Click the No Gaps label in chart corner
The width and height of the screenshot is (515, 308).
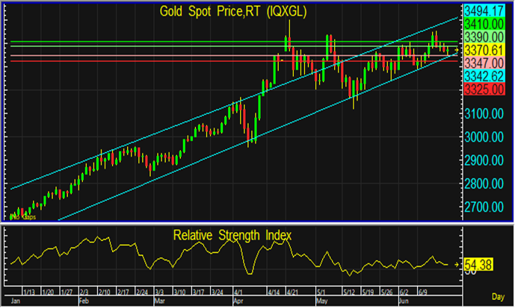coord(23,217)
